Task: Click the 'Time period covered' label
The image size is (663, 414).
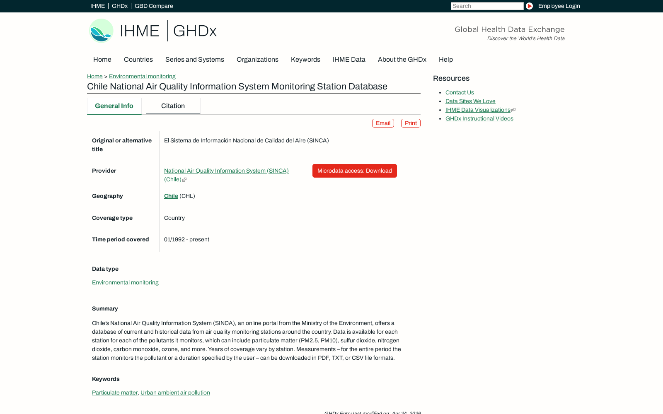Action: [120, 240]
